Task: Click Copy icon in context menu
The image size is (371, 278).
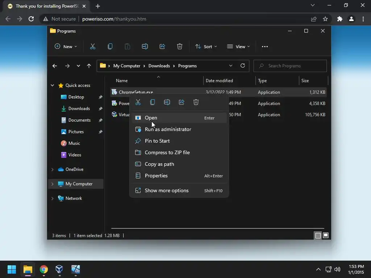Action: tap(153, 102)
